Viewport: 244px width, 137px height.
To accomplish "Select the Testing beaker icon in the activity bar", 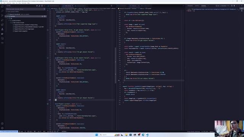I will [x=2, y=29].
